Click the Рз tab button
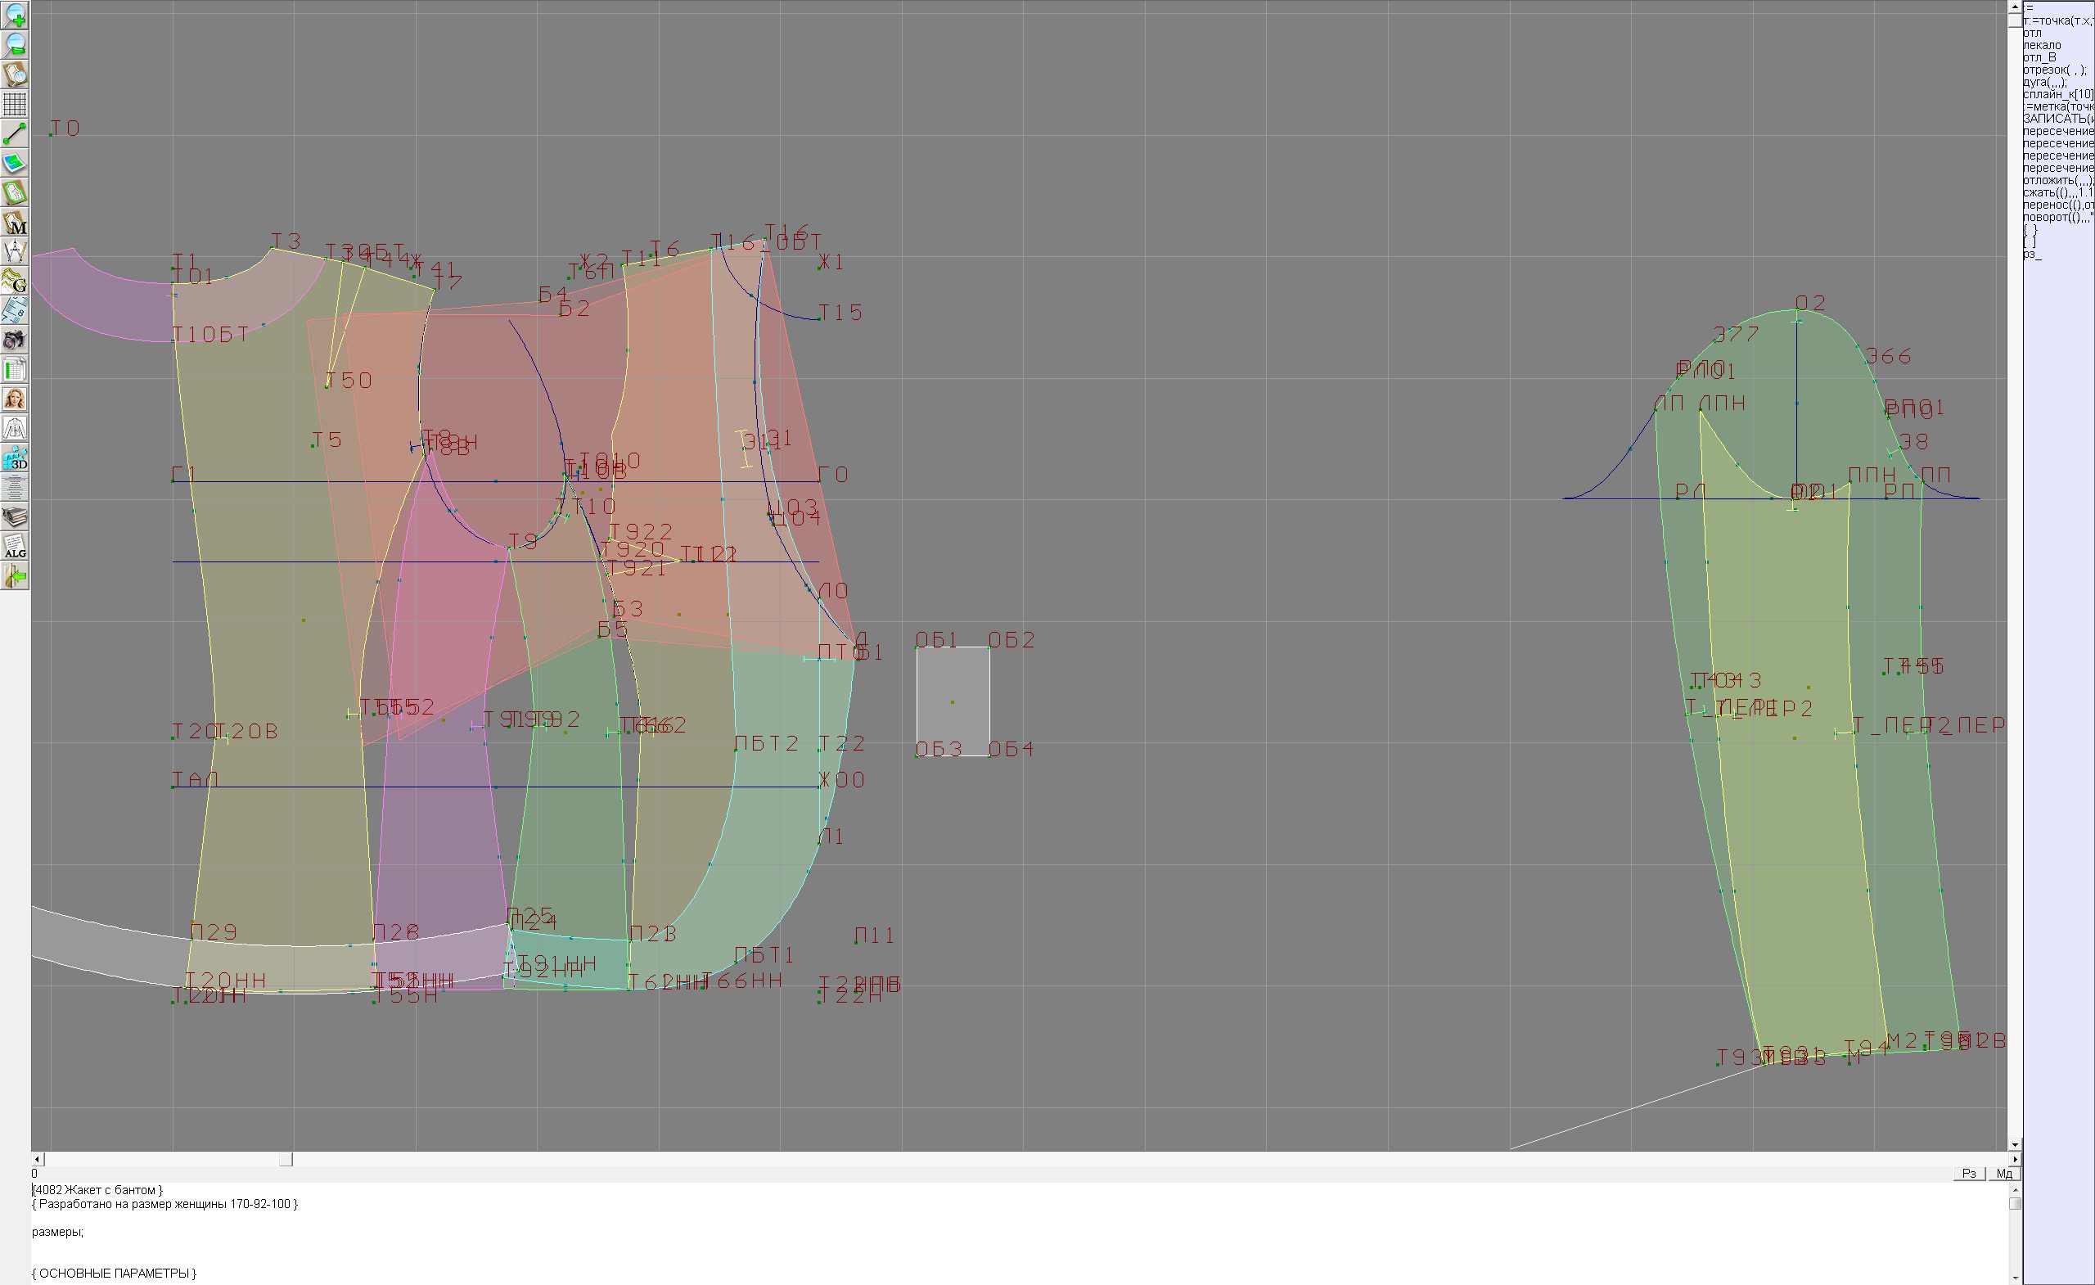Viewport: 2095px width, 1285px height. 1969,1174
